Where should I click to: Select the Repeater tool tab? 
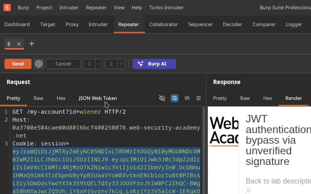(129, 24)
